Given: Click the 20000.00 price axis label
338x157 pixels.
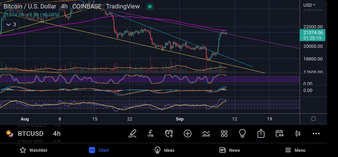Looking at the screenshot, I should [313, 46].
